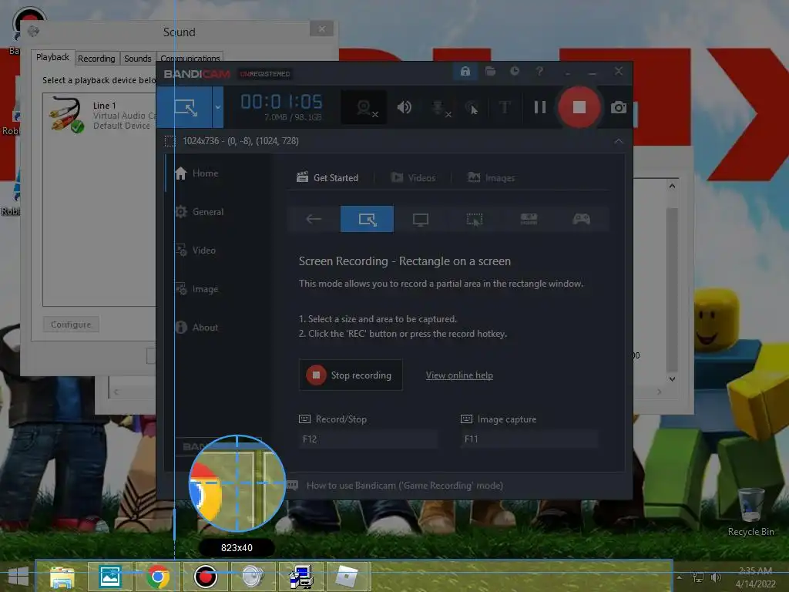This screenshot has width=789, height=592.
Task: Pause the Bandicam recording
Action: point(540,107)
